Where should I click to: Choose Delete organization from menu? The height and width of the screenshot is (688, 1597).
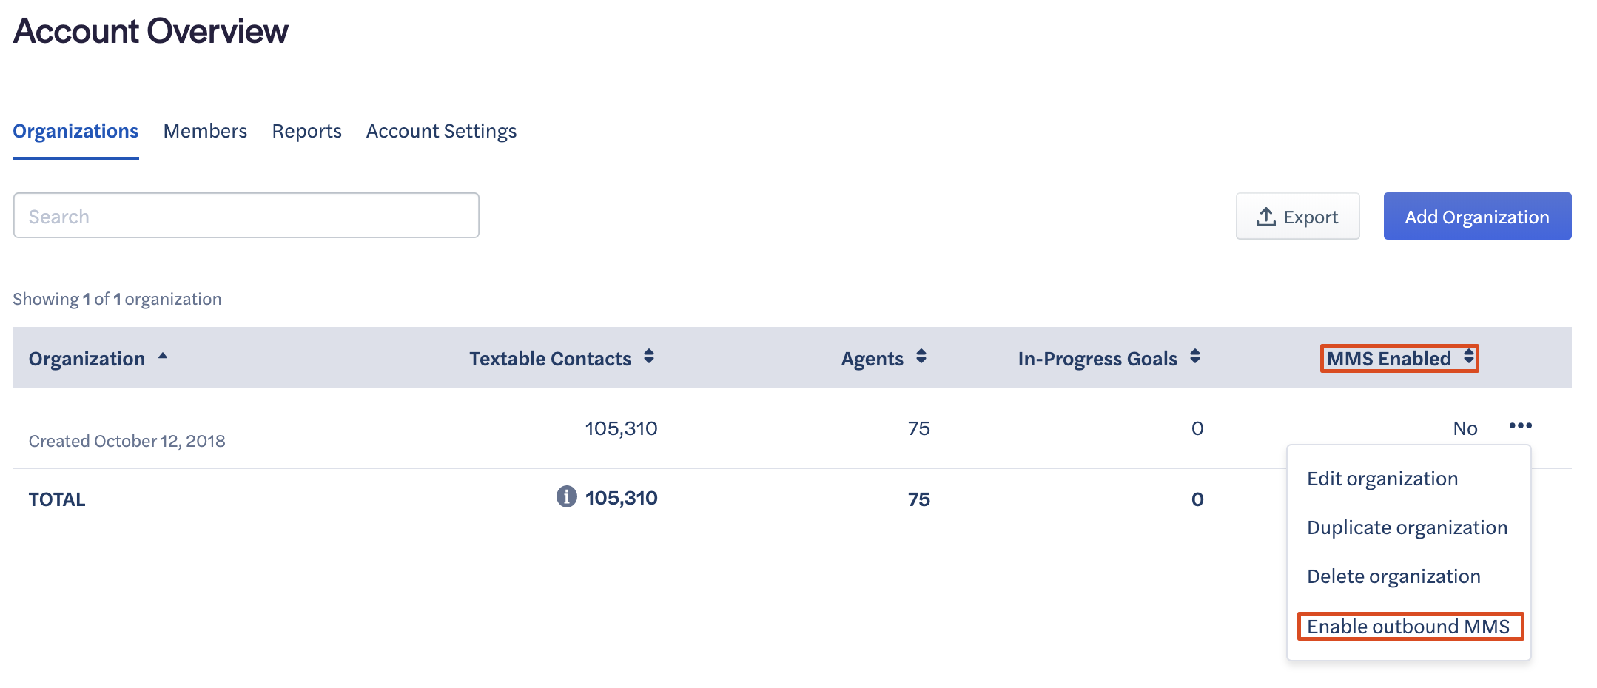1393,576
